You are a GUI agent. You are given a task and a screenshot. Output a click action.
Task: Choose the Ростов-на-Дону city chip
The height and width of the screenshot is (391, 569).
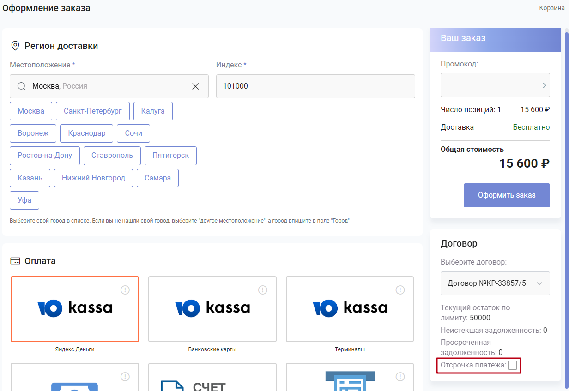pyautogui.click(x=45, y=156)
